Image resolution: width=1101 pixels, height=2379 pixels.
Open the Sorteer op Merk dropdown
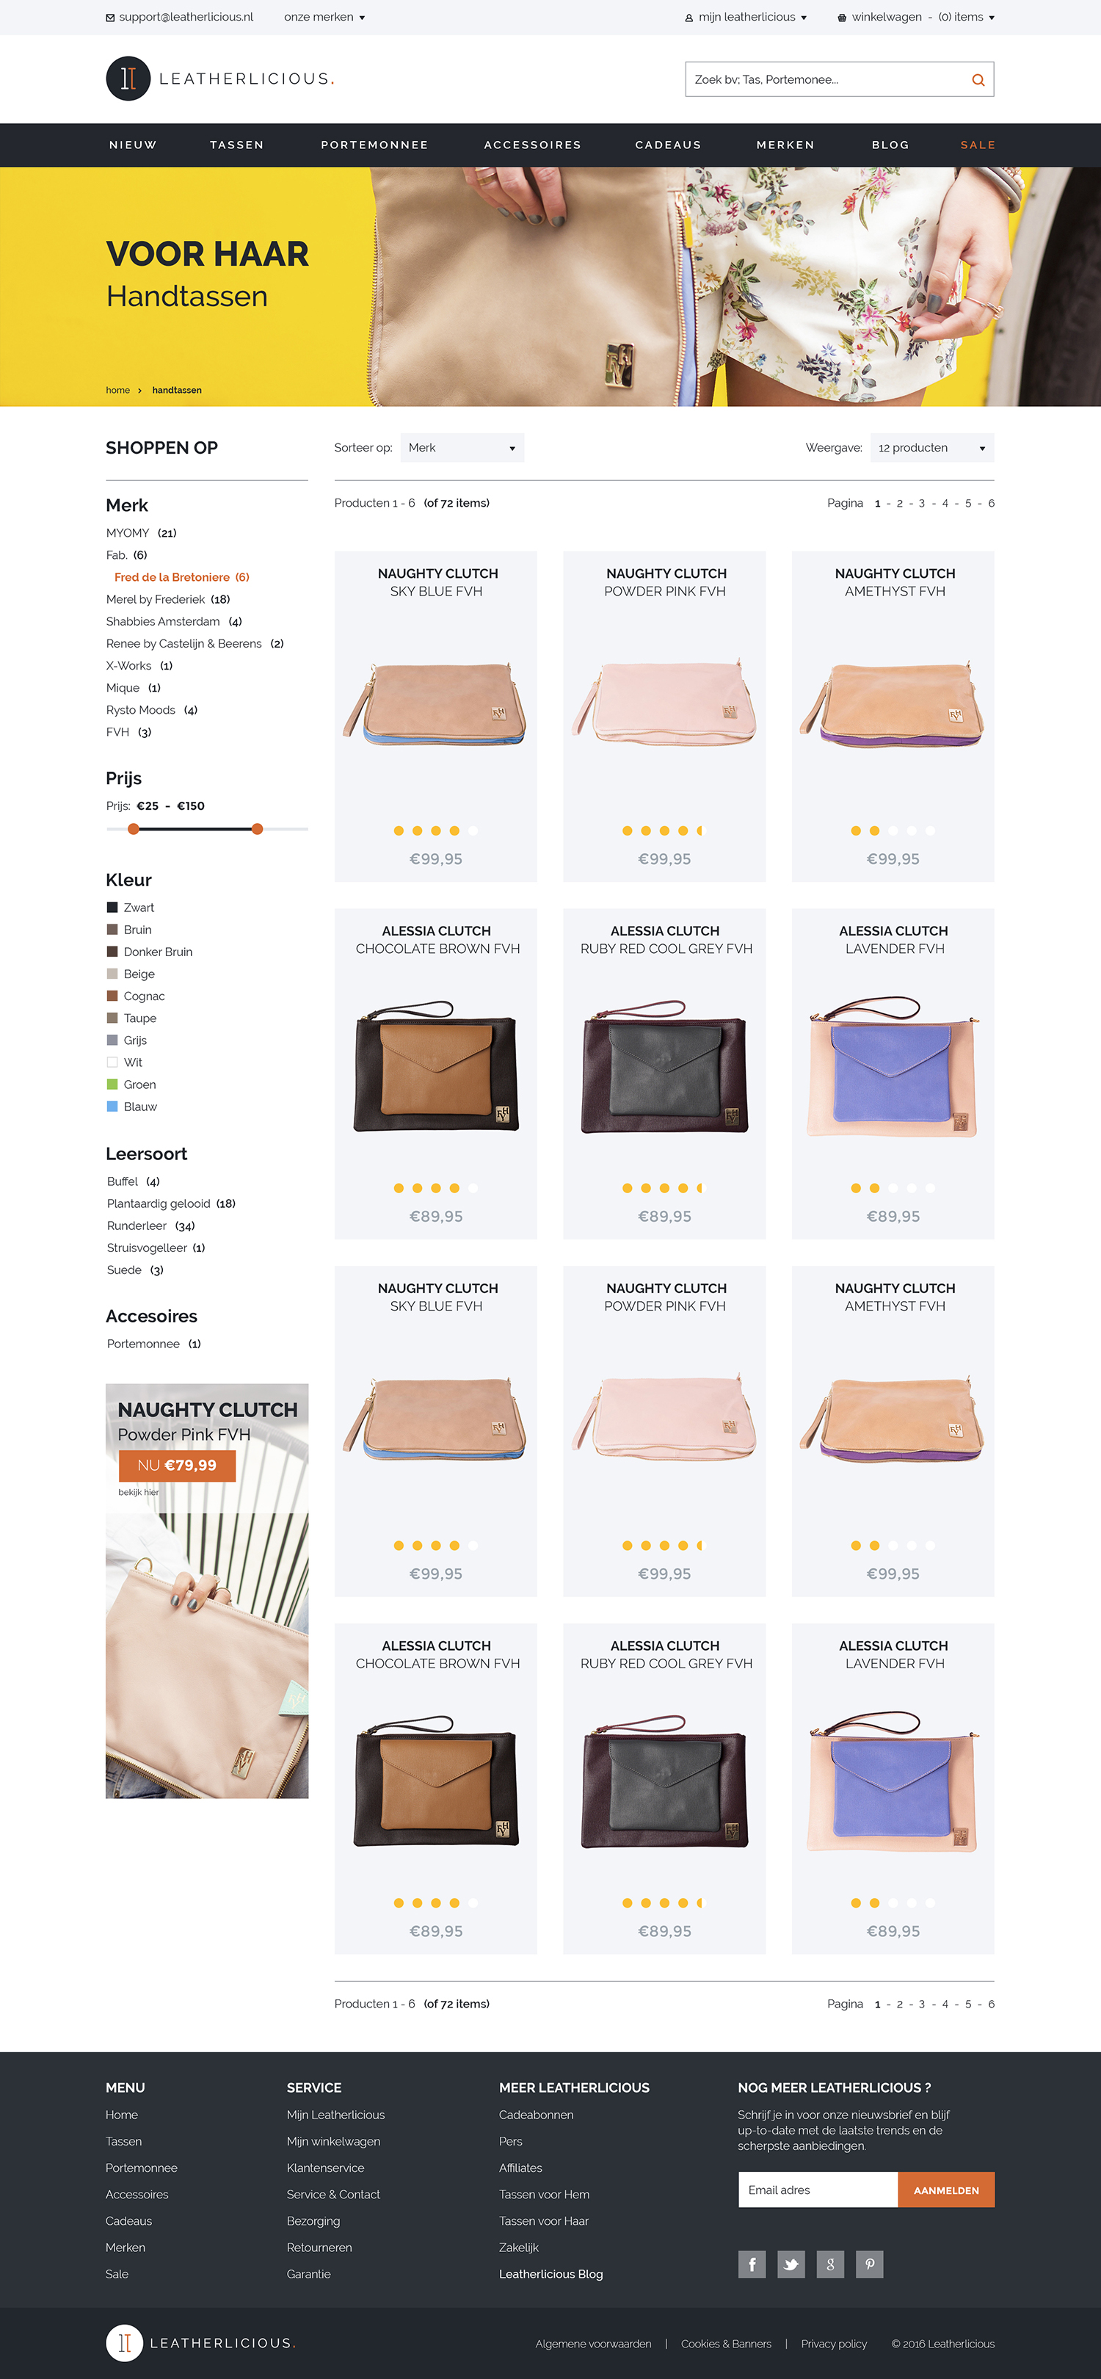coord(462,448)
